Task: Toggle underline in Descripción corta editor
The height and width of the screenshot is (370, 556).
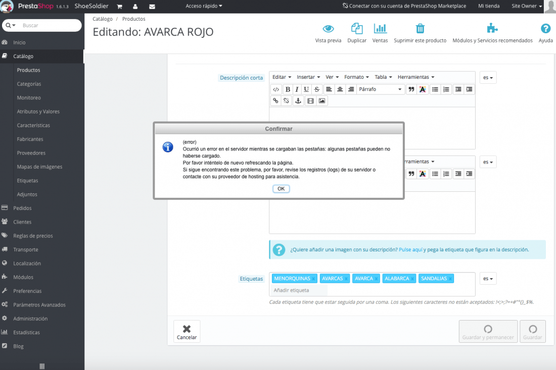Action: pos(306,89)
